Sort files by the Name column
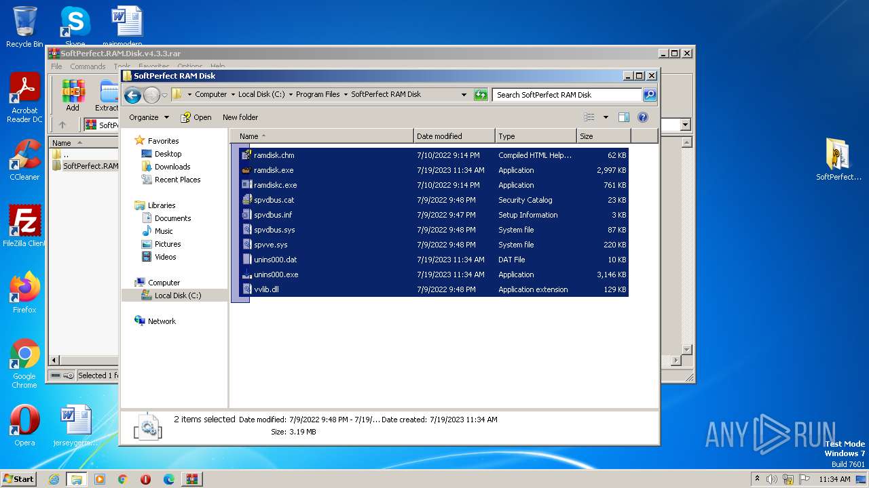869x488 pixels. coord(322,136)
